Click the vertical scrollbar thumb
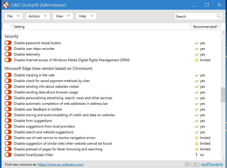The image size is (227, 168). pos(223,95)
